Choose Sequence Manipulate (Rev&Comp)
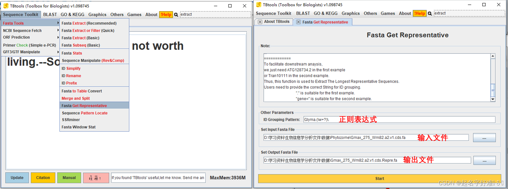Screen dimensions: 508x189 click(94, 60)
